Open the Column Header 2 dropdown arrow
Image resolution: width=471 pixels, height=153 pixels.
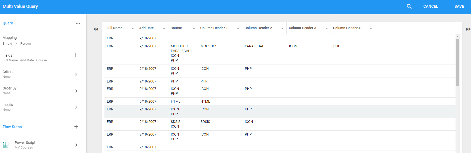(282, 28)
